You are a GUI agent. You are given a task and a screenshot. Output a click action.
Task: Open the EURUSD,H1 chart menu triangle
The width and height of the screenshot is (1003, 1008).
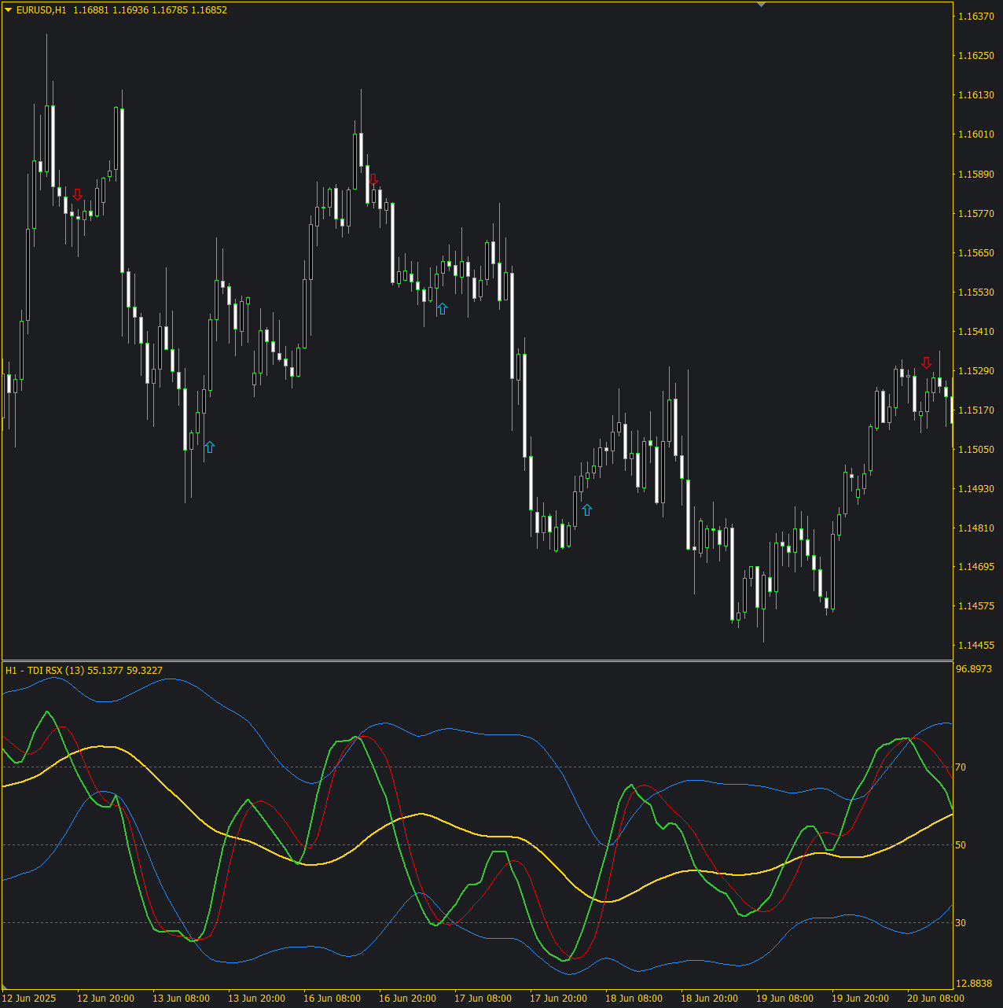(9, 10)
